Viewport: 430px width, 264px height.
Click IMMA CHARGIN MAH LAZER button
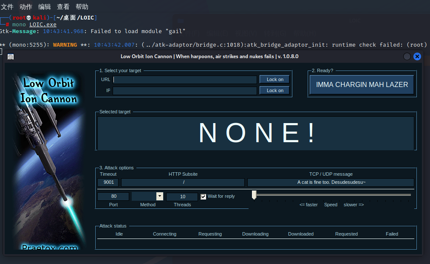[x=362, y=84]
